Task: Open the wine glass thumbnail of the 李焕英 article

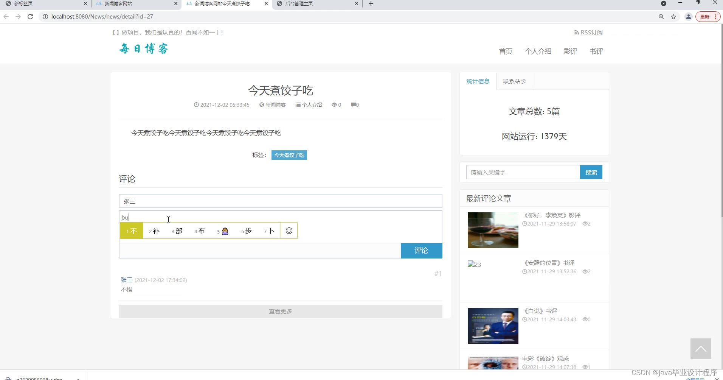Action: pyautogui.click(x=493, y=230)
